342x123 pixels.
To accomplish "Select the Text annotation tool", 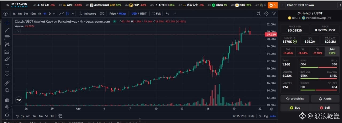I will (x=7, y=66).
